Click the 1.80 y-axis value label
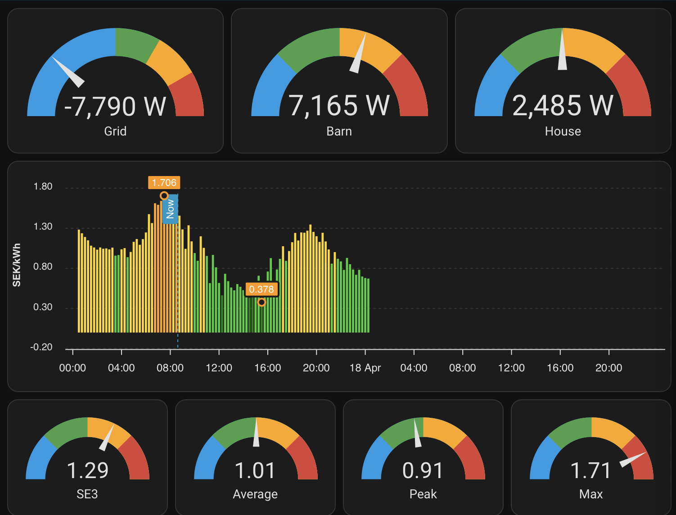 [43, 186]
